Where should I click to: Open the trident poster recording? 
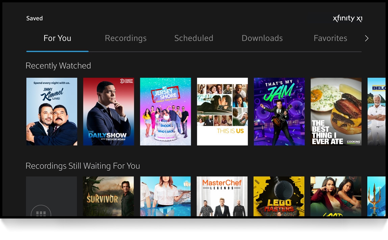[377, 196]
